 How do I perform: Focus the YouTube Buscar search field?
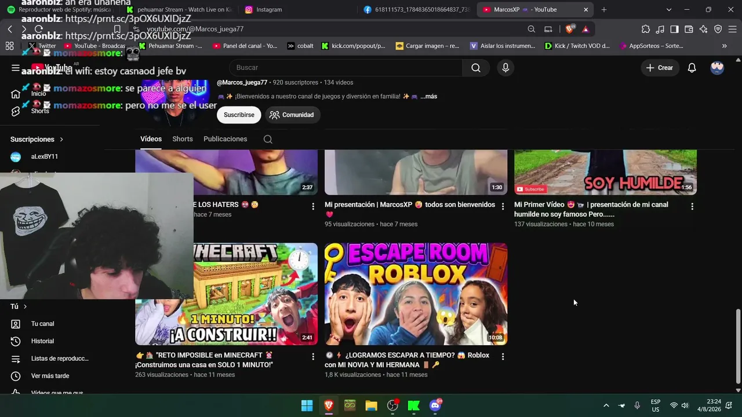[x=345, y=68]
